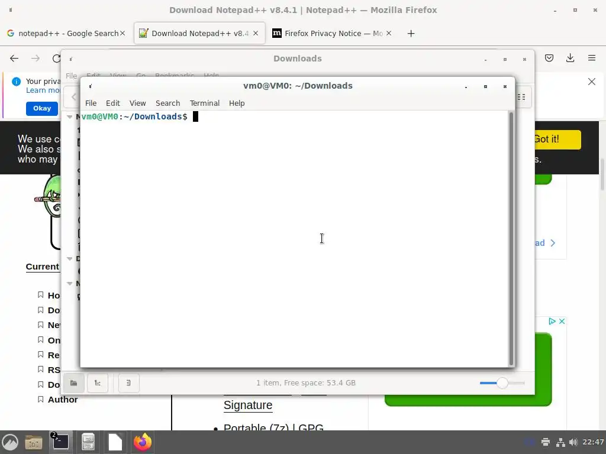The image size is (606, 454).
Task: Click the Okay button in privacy notice
Action: point(42,109)
